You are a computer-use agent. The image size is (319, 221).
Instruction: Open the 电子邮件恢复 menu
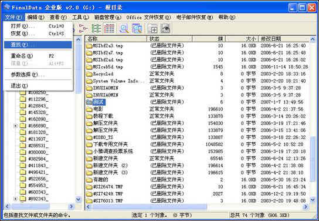coord(195,17)
